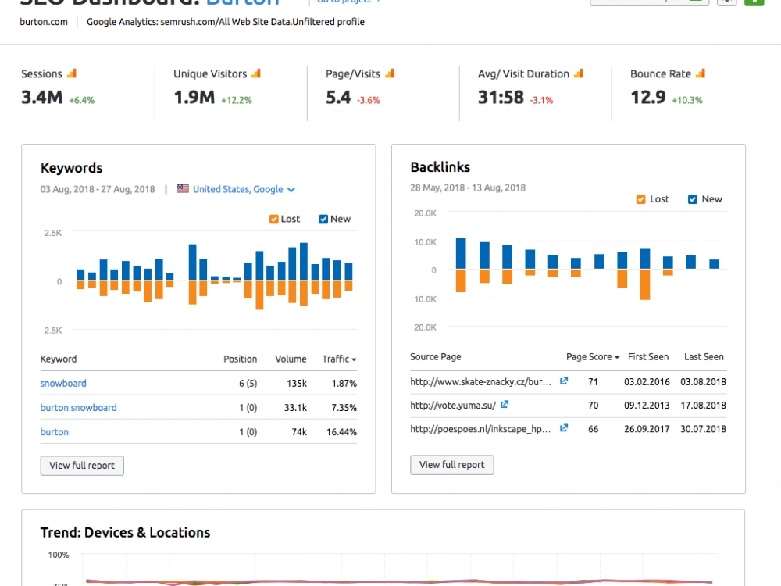
Task: Click the 31:58 visit duration value
Action: pyautogui.click(x=501, y=97)
